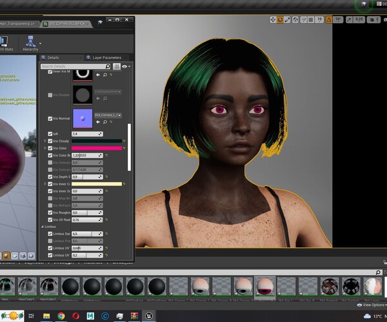Click the search magnifier in Search Details
The image size is (387, 322).
pyautogui.click(x=108, y=66)
